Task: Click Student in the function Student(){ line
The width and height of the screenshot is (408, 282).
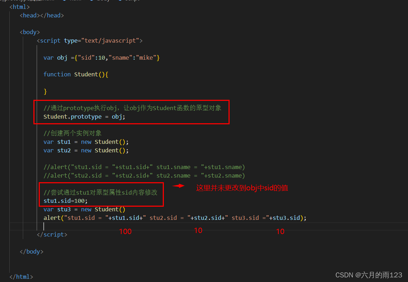Action: [x=86, y=74]
